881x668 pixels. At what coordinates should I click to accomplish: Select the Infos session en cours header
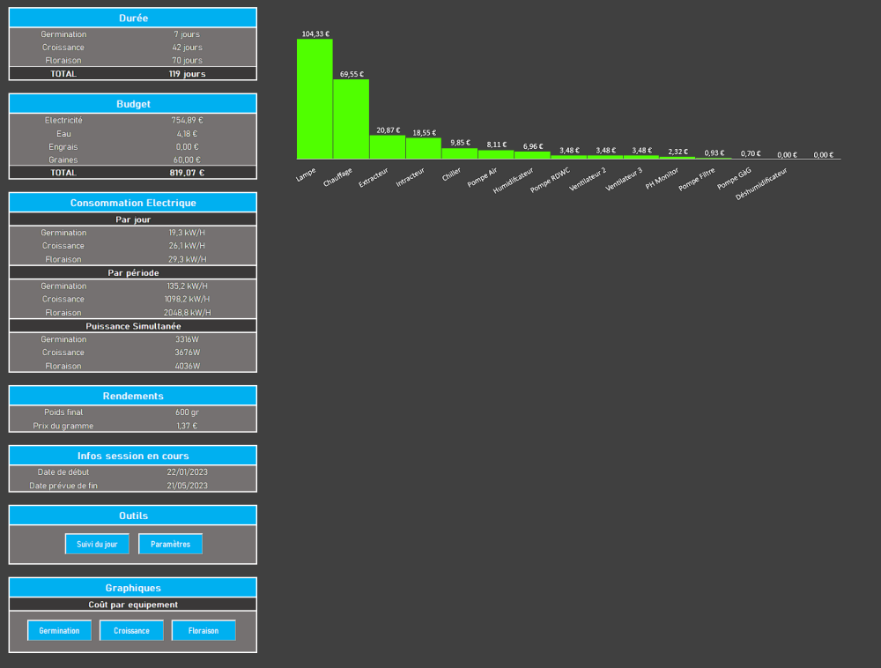point(133,456)
